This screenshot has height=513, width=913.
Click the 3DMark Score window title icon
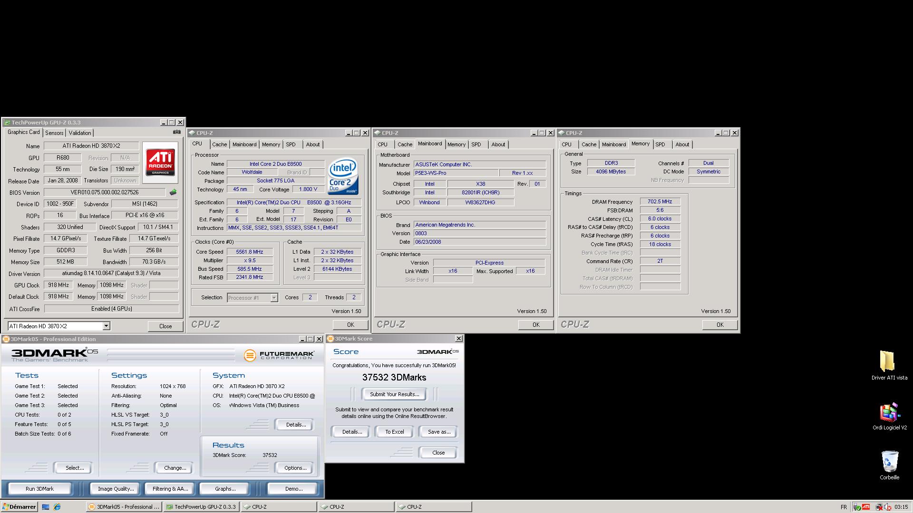pos(330,339)
